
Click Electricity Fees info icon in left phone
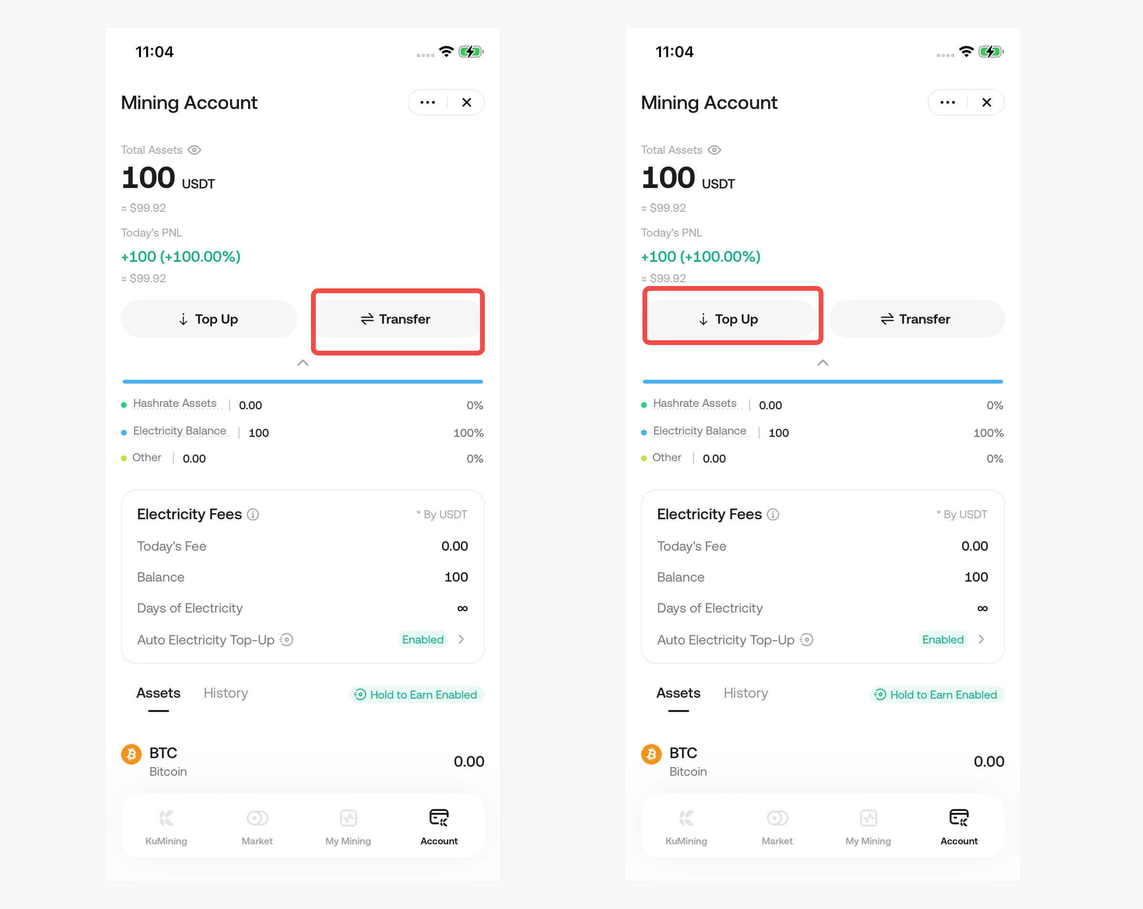pyautogui.click(x=253, y=514)
